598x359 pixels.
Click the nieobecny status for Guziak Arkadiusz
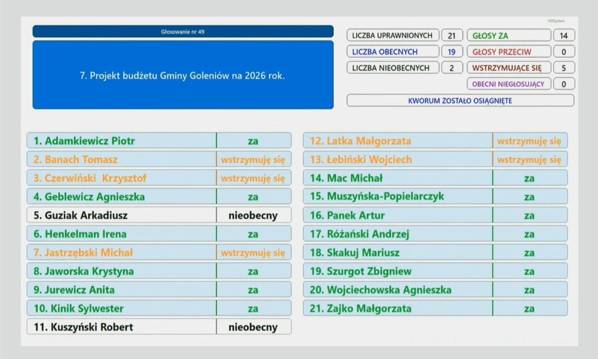[x=253, y=215]
